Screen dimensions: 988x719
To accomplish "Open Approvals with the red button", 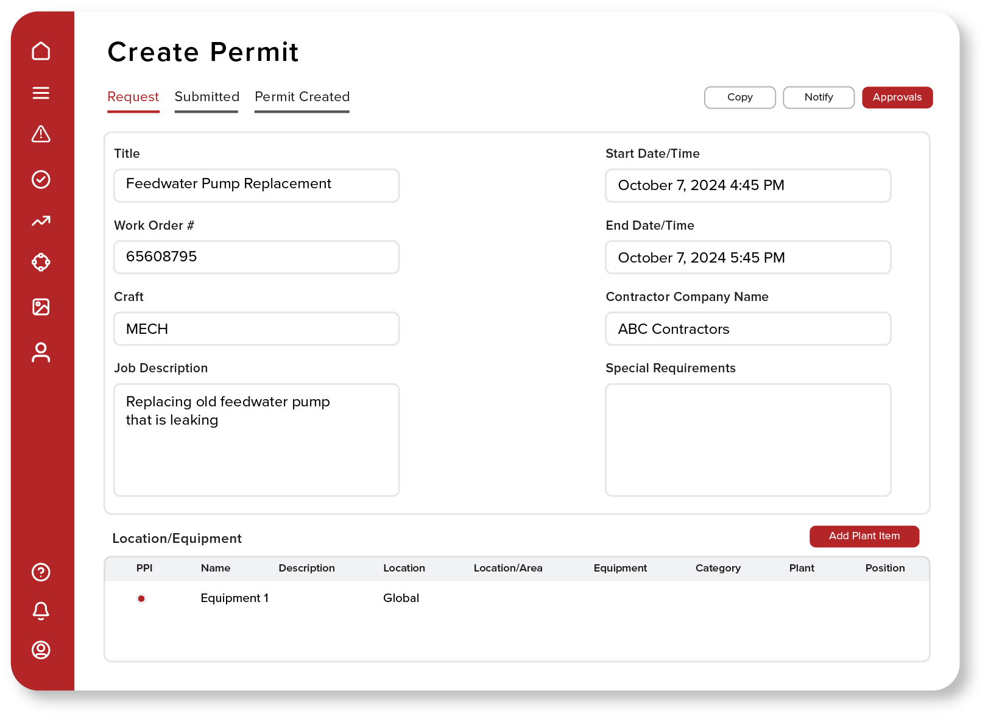I will pyautogui.click(x=897, y=97).
